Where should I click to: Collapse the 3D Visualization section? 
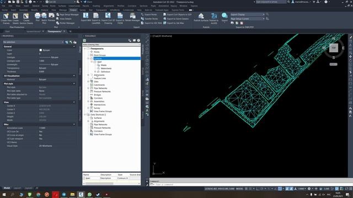(x=74, y=76)
